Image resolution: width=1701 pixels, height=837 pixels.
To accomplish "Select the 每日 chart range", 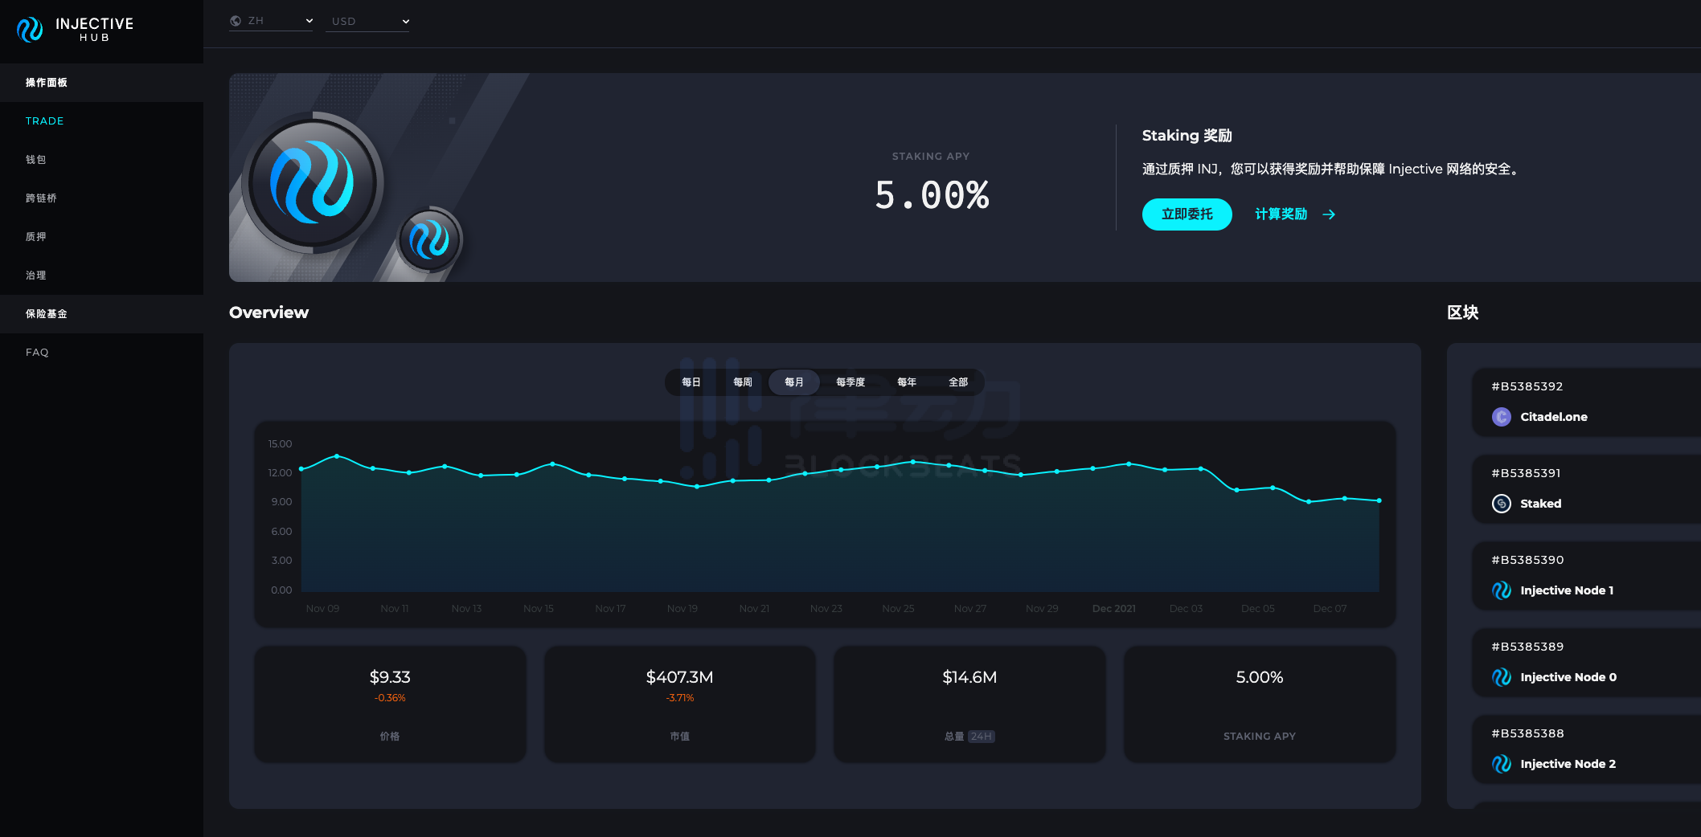I will point(691,382).
